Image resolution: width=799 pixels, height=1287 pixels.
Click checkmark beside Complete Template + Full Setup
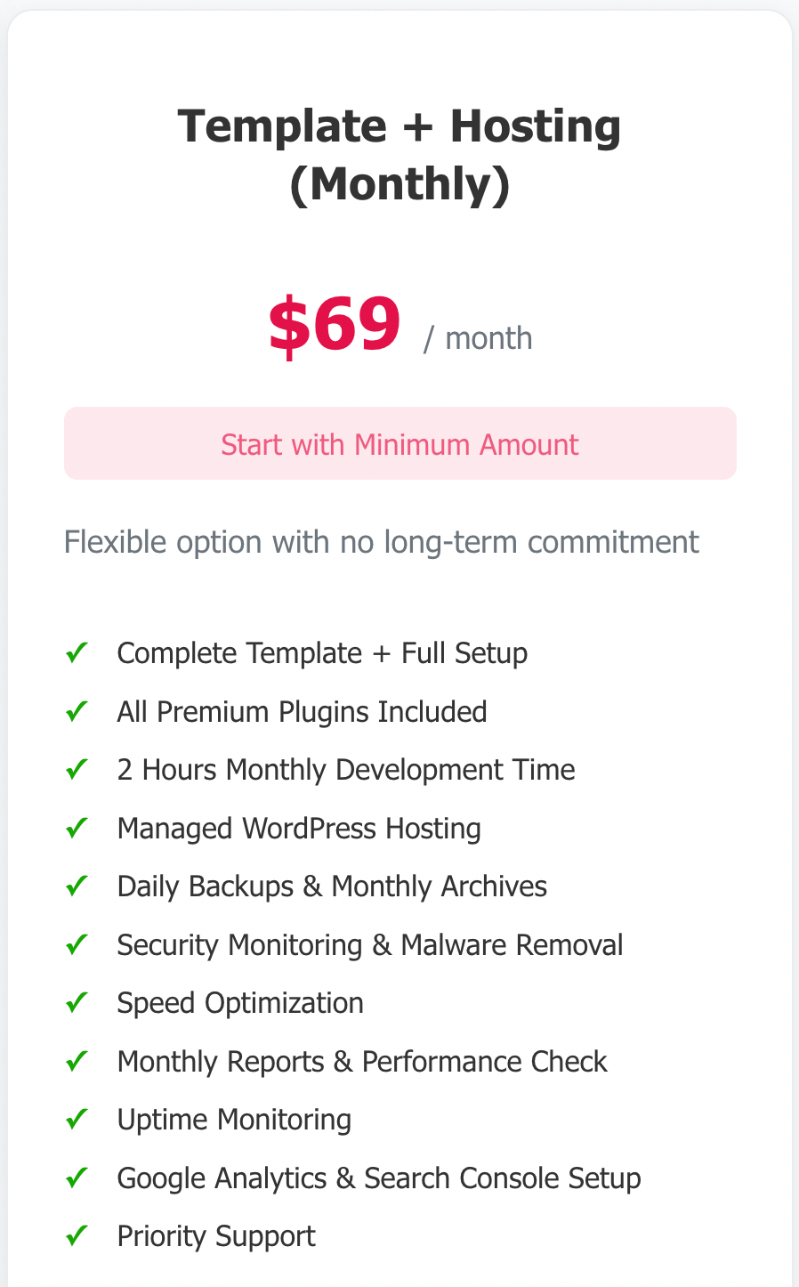tap(77, 653)
